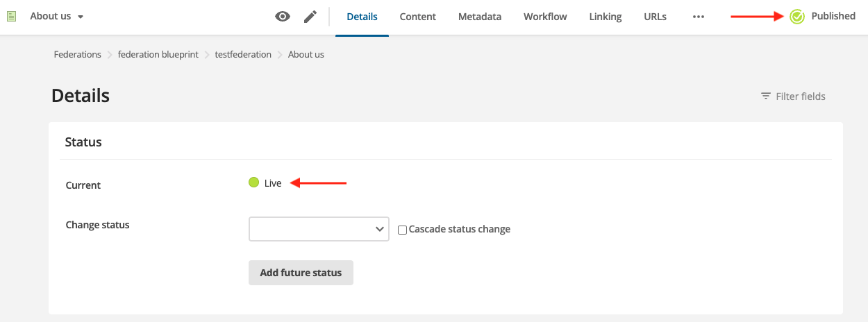Viewport: 868px width, 322px height.
Task: Click the About us breadcrumb
Action: click(x=306, y=54)
